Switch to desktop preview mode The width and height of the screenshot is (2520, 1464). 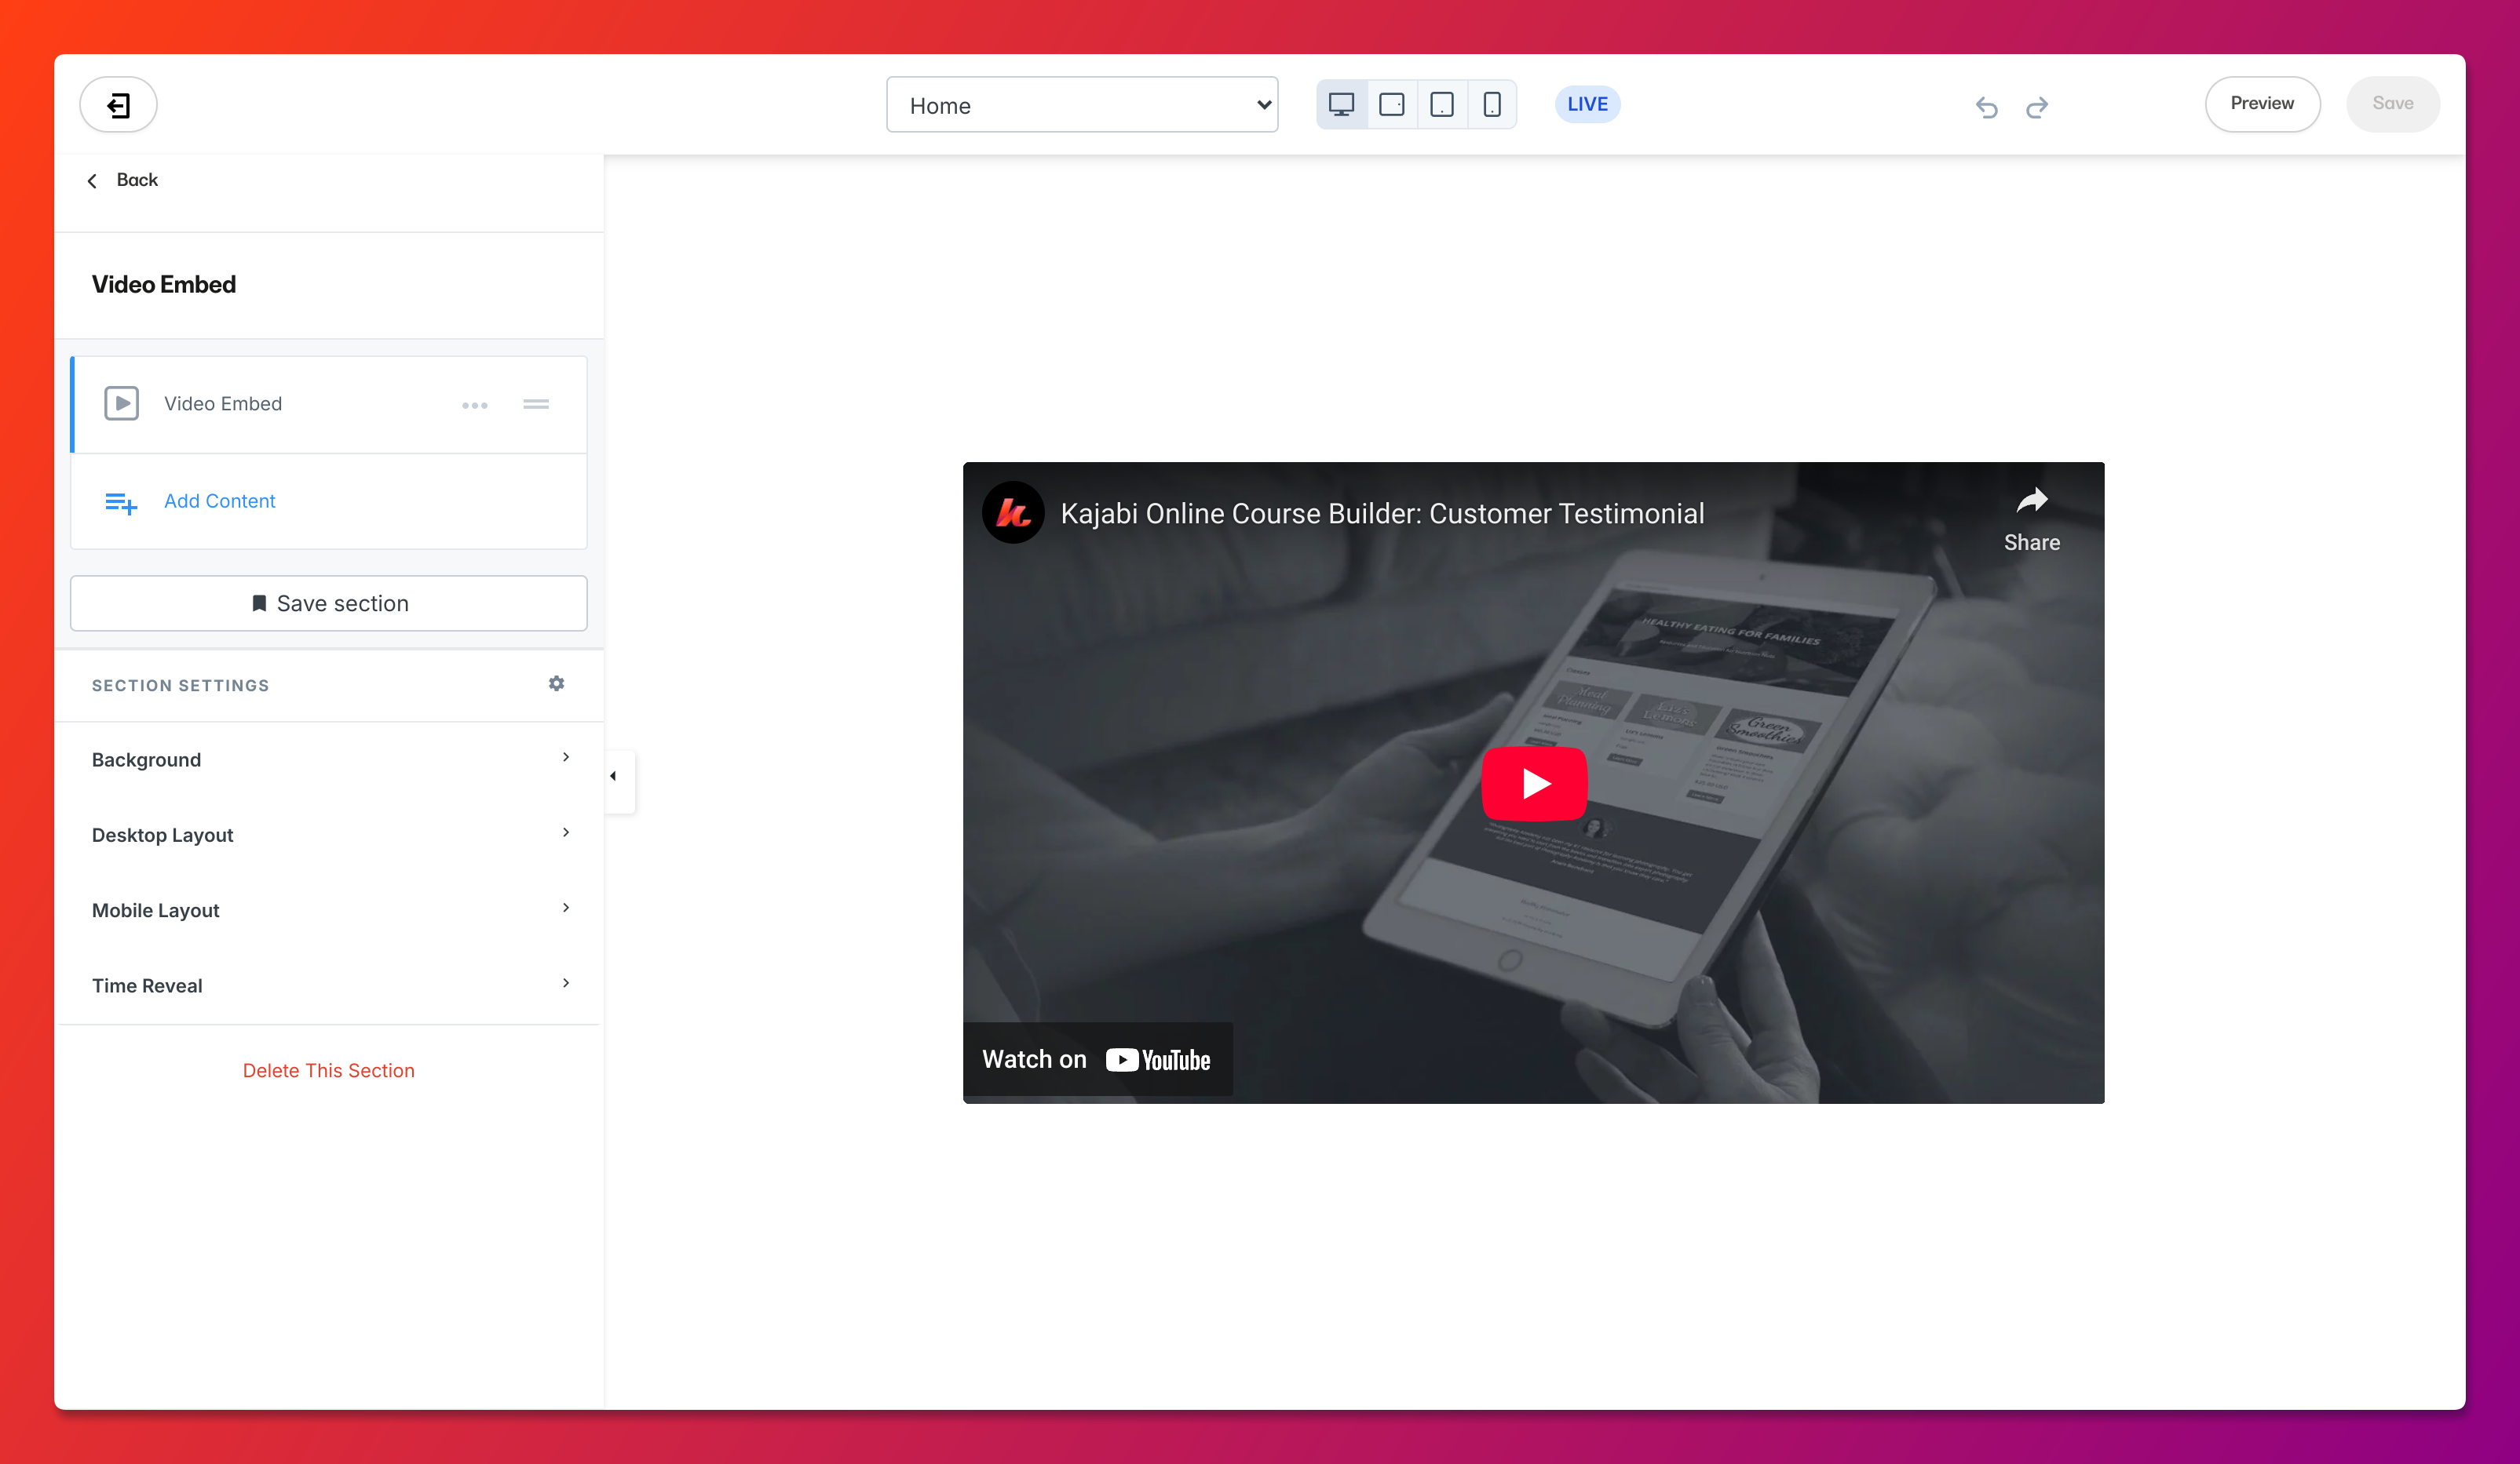[x=1341, y=104]
